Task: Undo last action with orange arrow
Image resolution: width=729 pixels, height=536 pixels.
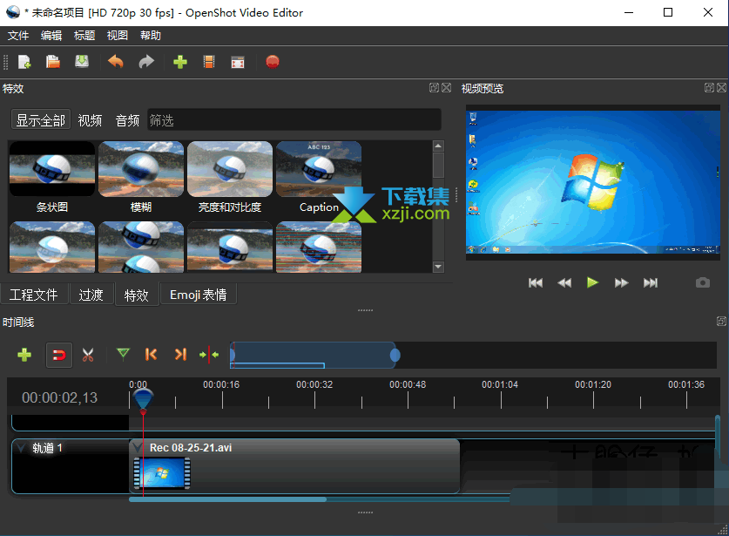Action: [x=116, y=62]
